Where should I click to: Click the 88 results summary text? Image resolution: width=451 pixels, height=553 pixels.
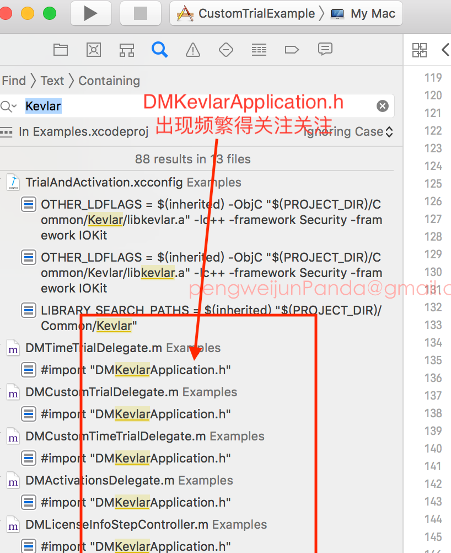(193, 159)
